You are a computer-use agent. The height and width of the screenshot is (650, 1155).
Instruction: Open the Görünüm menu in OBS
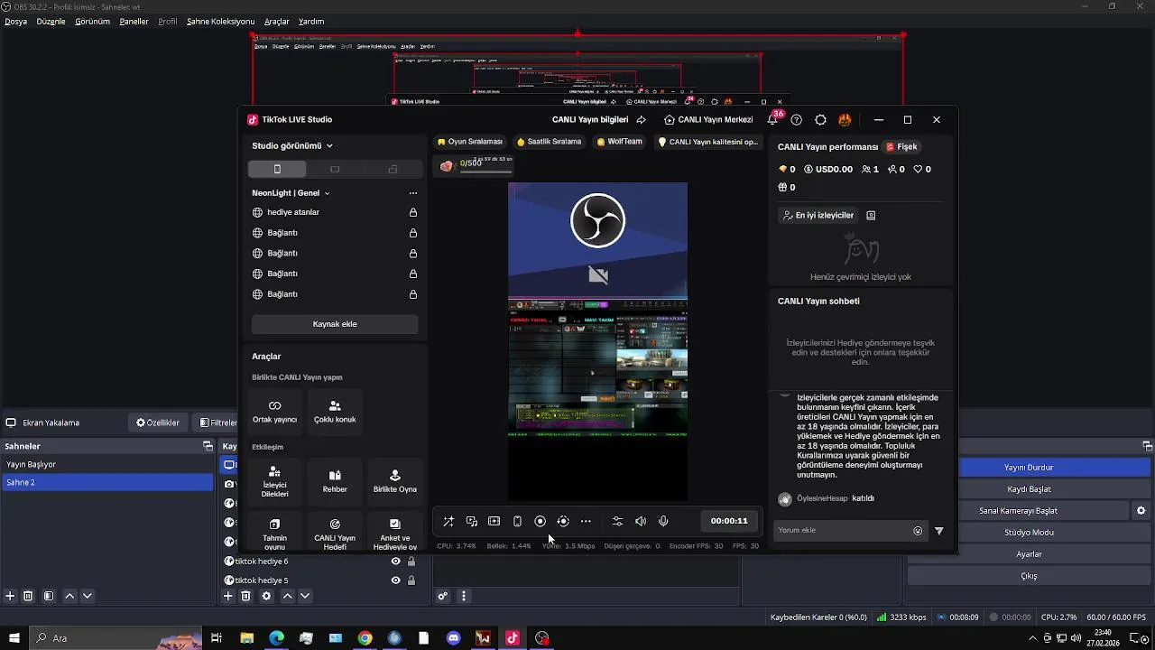click(92, 21)
